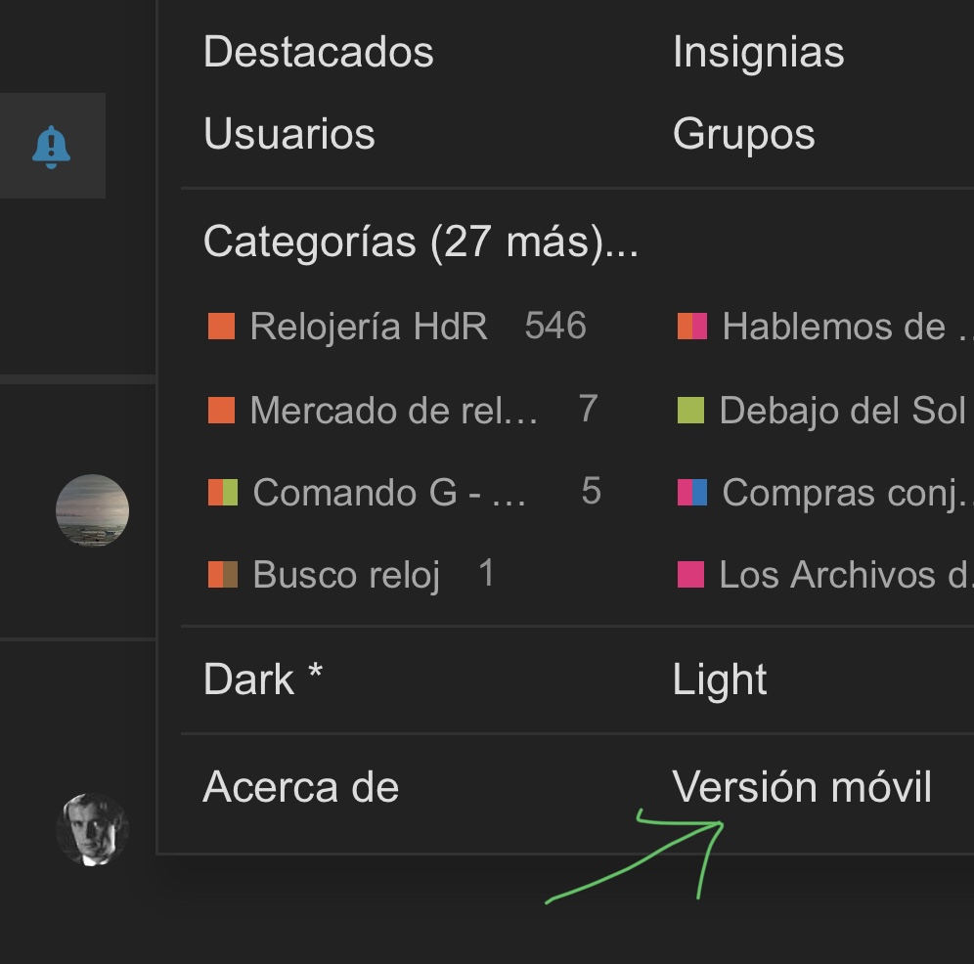
Task: Click the pink square beside Los Archivos
Action: (x=690, y=574)
